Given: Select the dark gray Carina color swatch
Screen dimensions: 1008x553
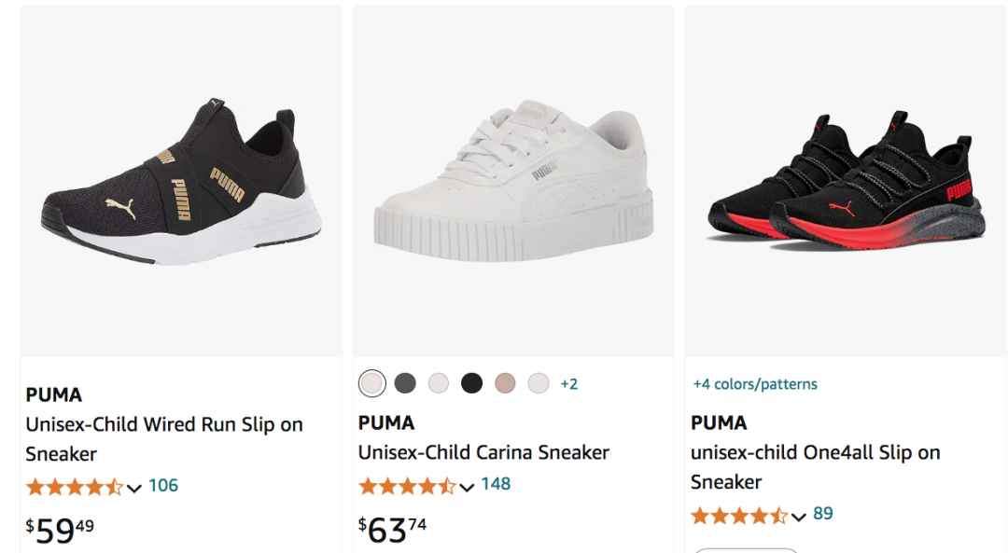Looking at the screenshot, I should (x=405, y=383).
